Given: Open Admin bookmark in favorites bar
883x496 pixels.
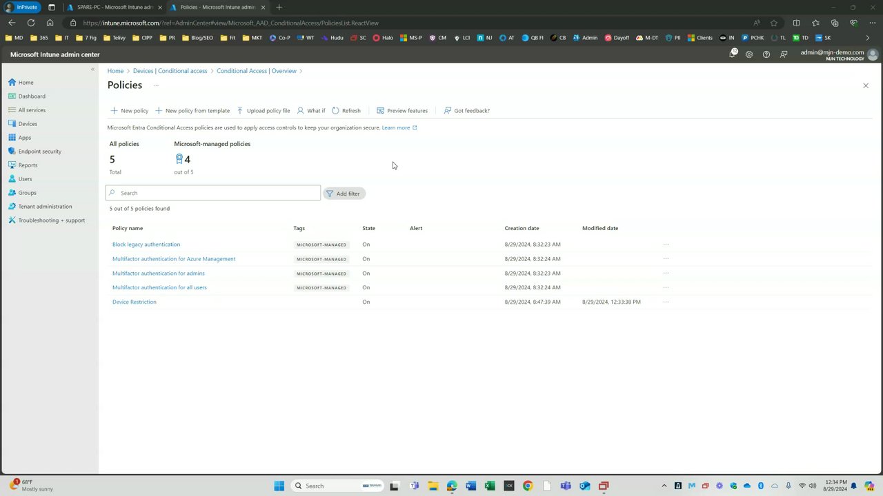Looking at the screenshot, I should tap(586, 38).
